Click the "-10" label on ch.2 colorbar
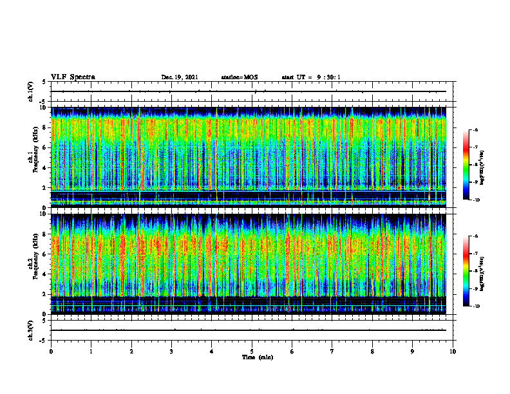Viewport: 510px width, 394px height. pos(476,306)
